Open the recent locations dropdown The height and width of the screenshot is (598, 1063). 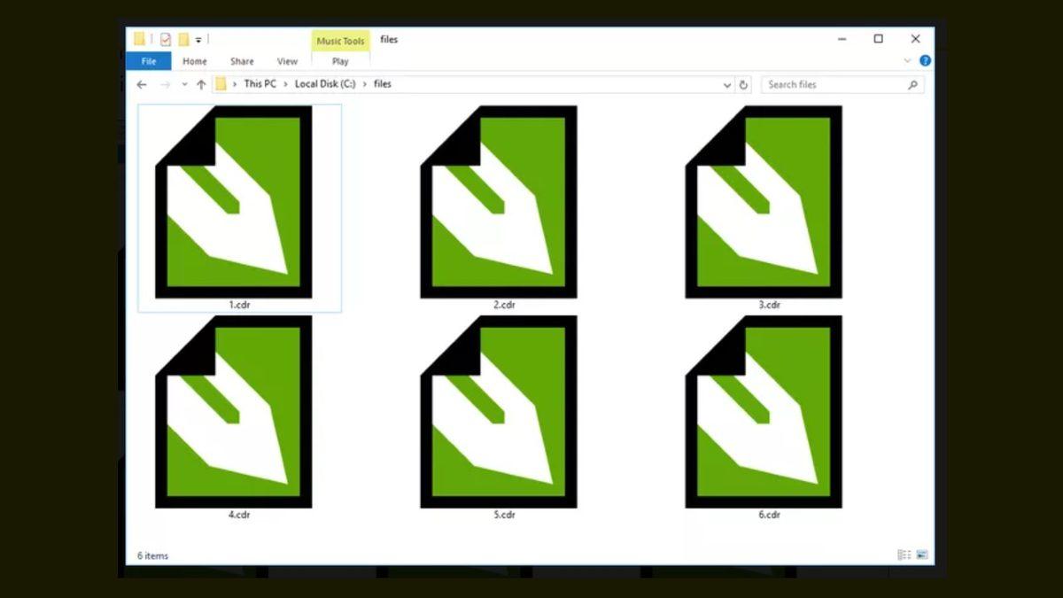[x=184, y=85]
